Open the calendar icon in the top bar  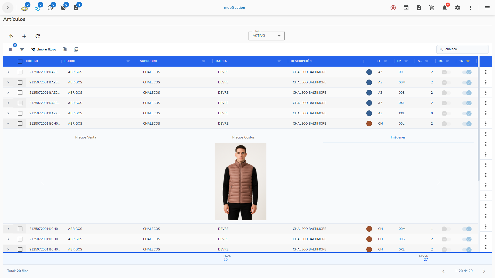pos(406,8)
